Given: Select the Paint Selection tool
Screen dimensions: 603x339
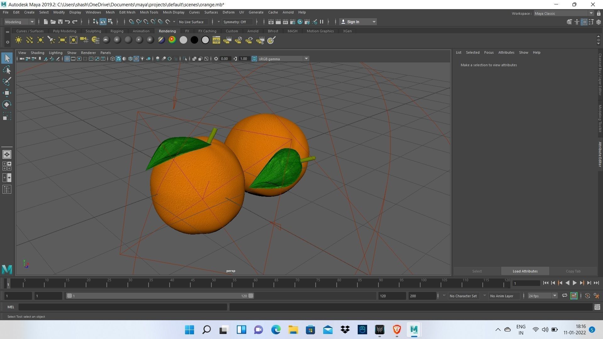Looking at the screenshot, I should click(x=7, y=81).
